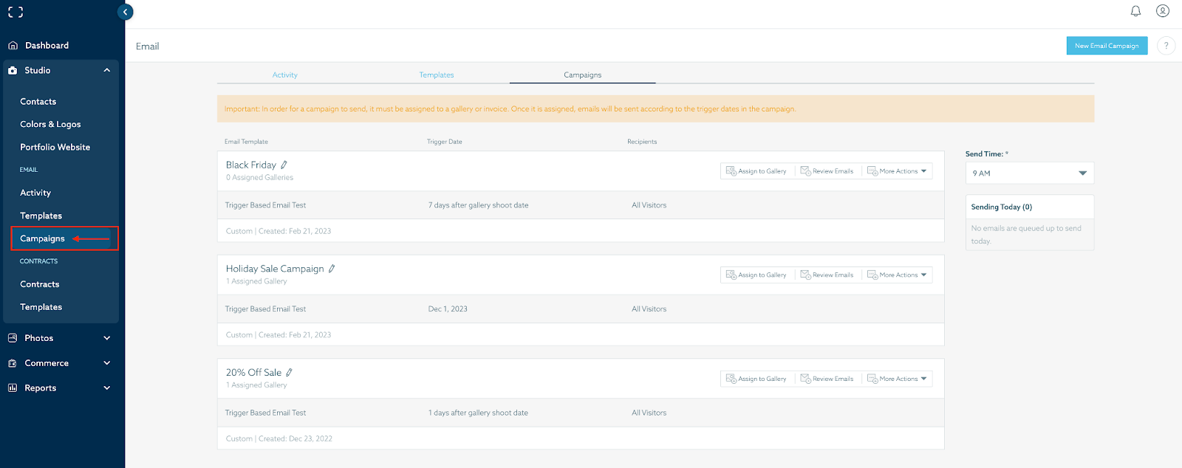Collapse sidebar using the arrow button
1182x468 pixels.
click(x=126, y=12)
